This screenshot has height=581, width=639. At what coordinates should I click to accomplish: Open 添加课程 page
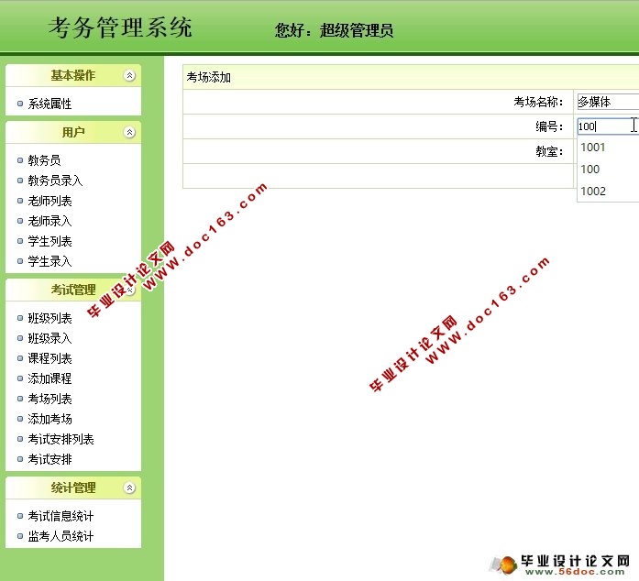[50, 378]
